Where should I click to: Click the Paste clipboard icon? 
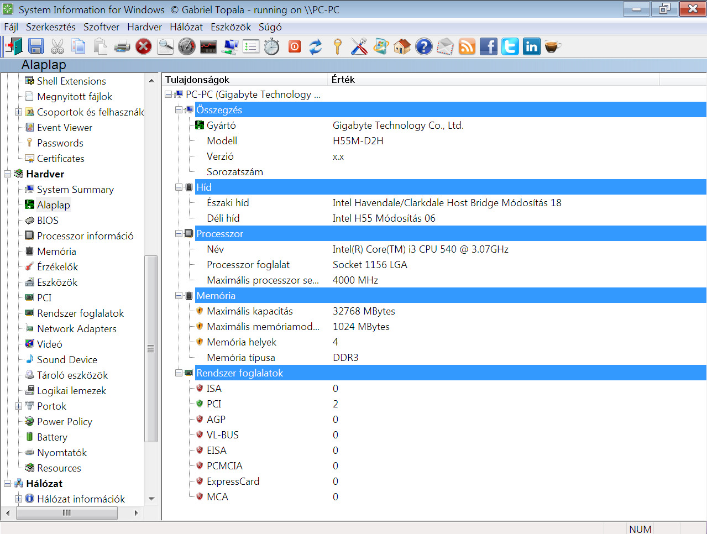(x=100, y=47)
